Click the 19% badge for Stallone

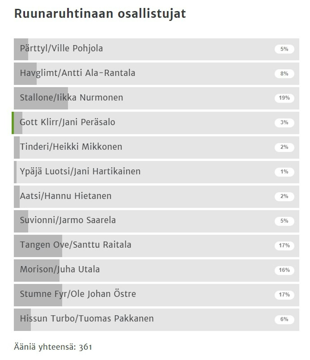pyautogui.click(x=284, y=98)
